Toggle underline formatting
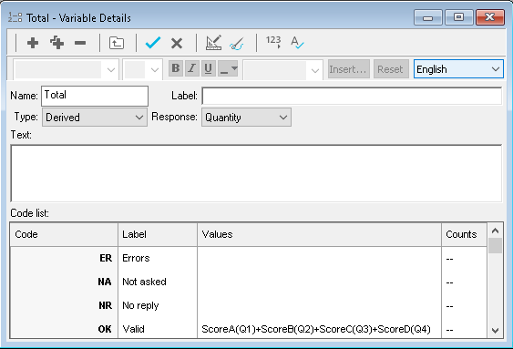The image size is (513, 349). click(x=208, y=68)
